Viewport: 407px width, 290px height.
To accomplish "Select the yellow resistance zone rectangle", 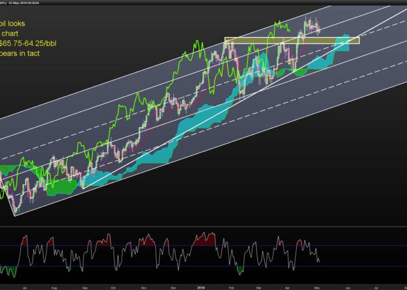I will (x=291, y=41).
